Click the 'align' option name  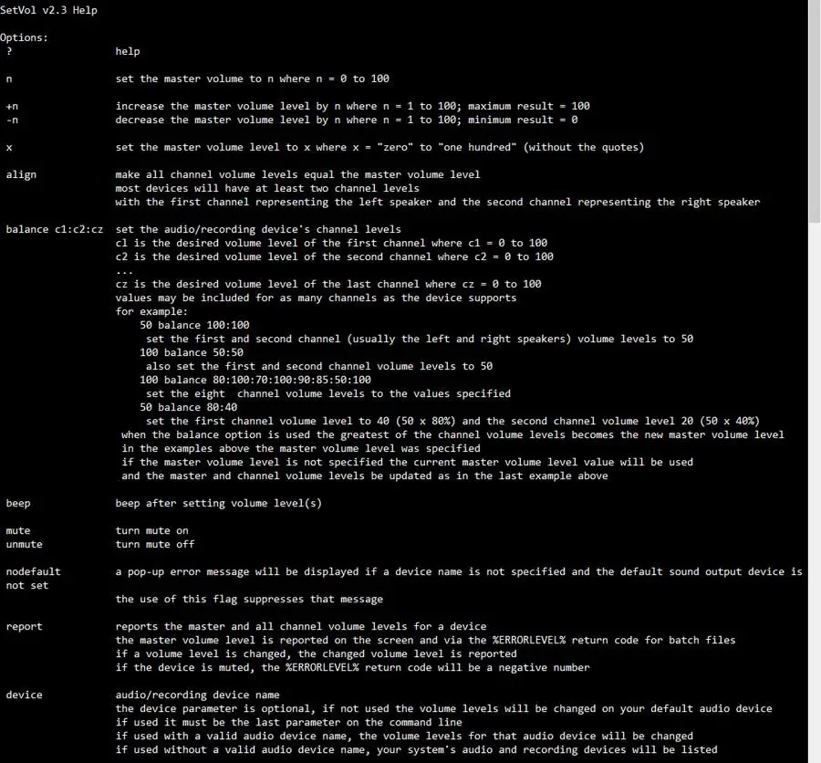tap(21, 174)
